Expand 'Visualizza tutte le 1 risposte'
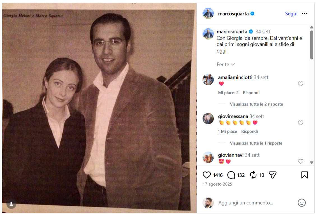Image resolution: width=318 pixels, height=214 pixels. (256, 143)
